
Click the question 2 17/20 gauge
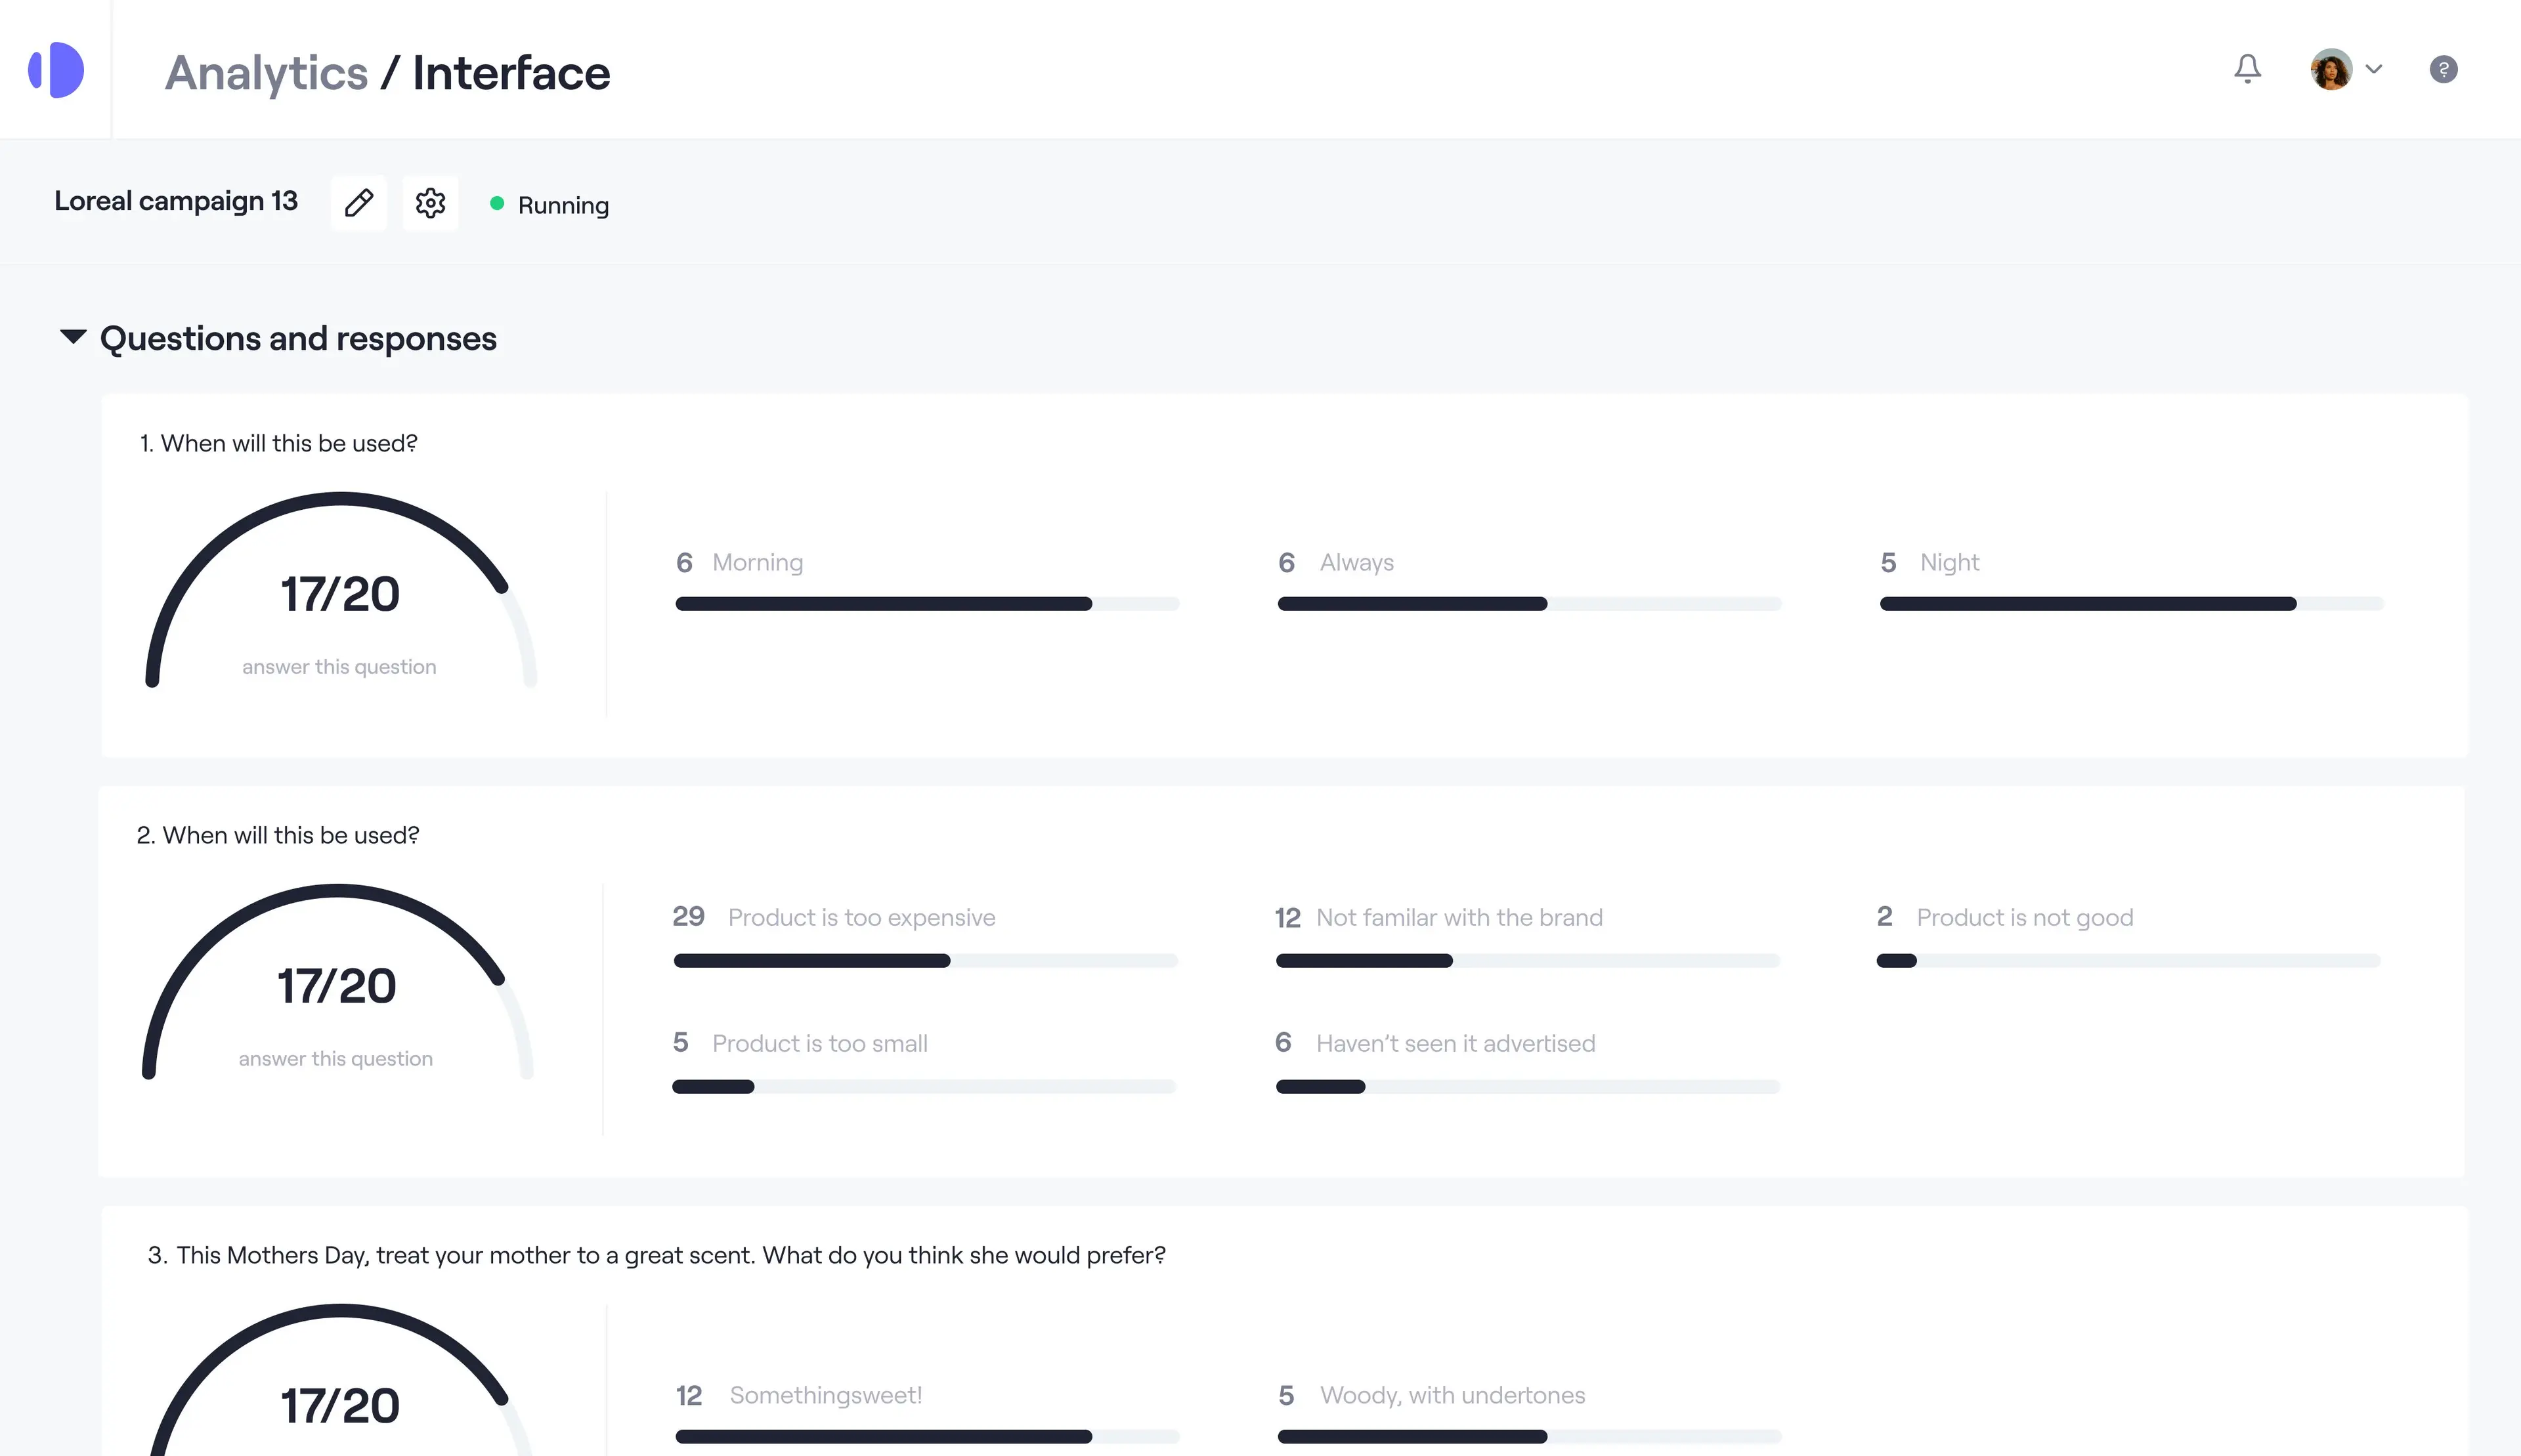click(x=337, y=982)
